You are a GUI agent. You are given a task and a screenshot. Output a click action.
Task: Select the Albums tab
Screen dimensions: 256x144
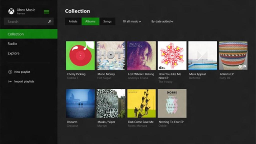pyautogui.click(x=91, y=21)
